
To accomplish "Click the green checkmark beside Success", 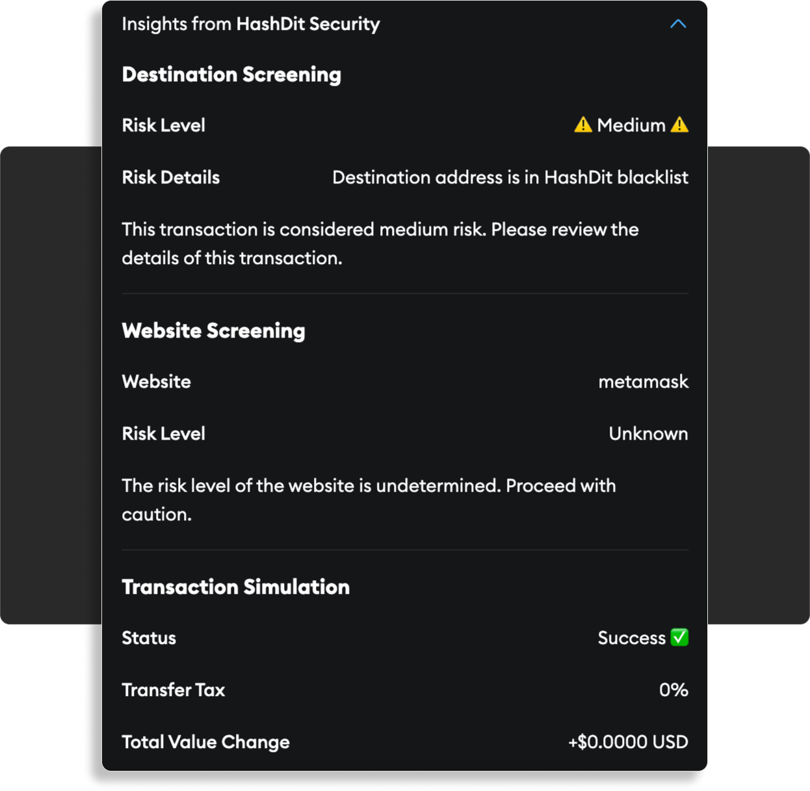I will (679, 637).
